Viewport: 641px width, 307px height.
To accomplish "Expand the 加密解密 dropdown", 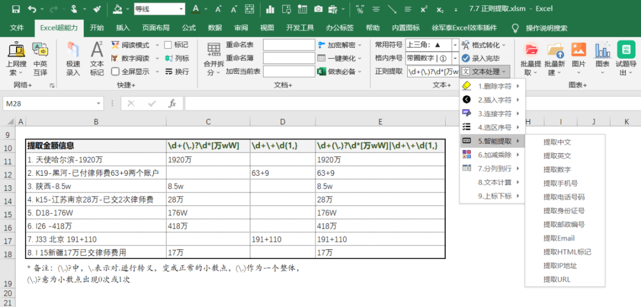I will click(x=360, y=45).
